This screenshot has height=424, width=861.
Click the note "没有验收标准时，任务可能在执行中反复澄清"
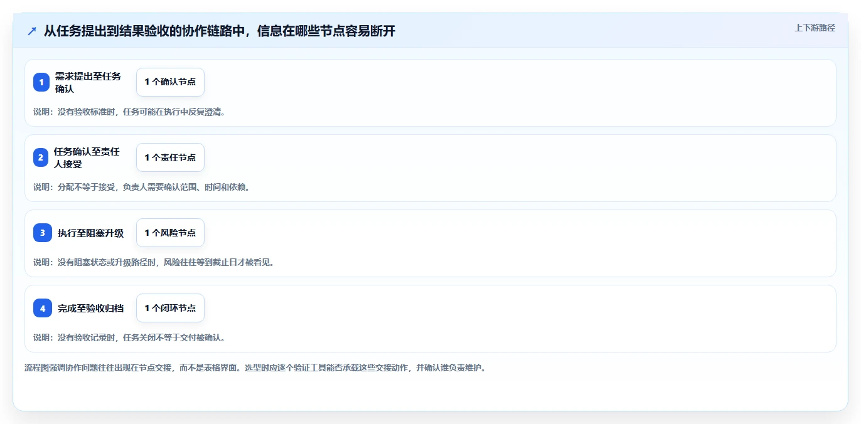click(x=129, y=112)
